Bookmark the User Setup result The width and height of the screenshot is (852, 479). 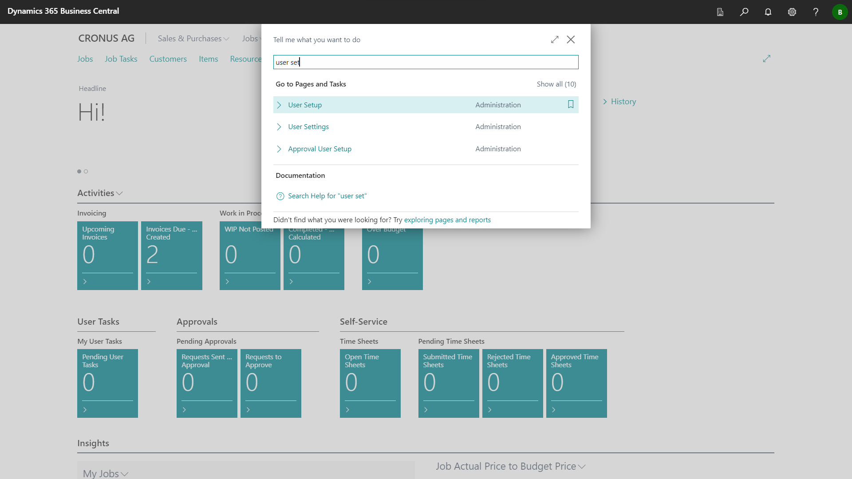click(571, 105)
